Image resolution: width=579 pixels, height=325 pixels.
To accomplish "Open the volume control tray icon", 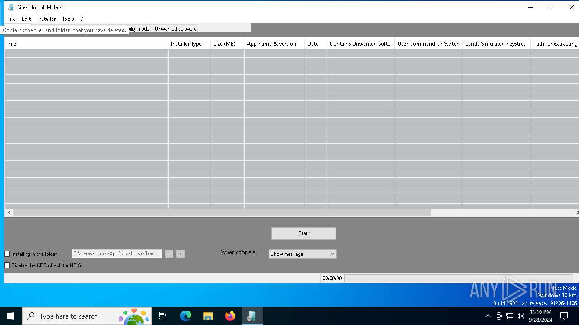I will tap(521, 316).
